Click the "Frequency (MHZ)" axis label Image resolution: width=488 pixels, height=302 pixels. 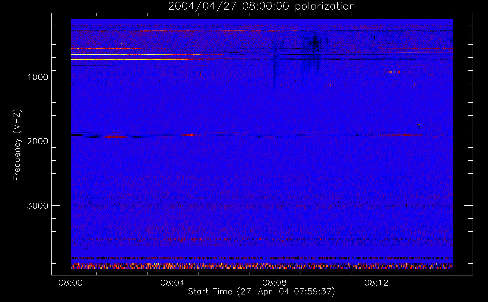(x=17, y=145)
